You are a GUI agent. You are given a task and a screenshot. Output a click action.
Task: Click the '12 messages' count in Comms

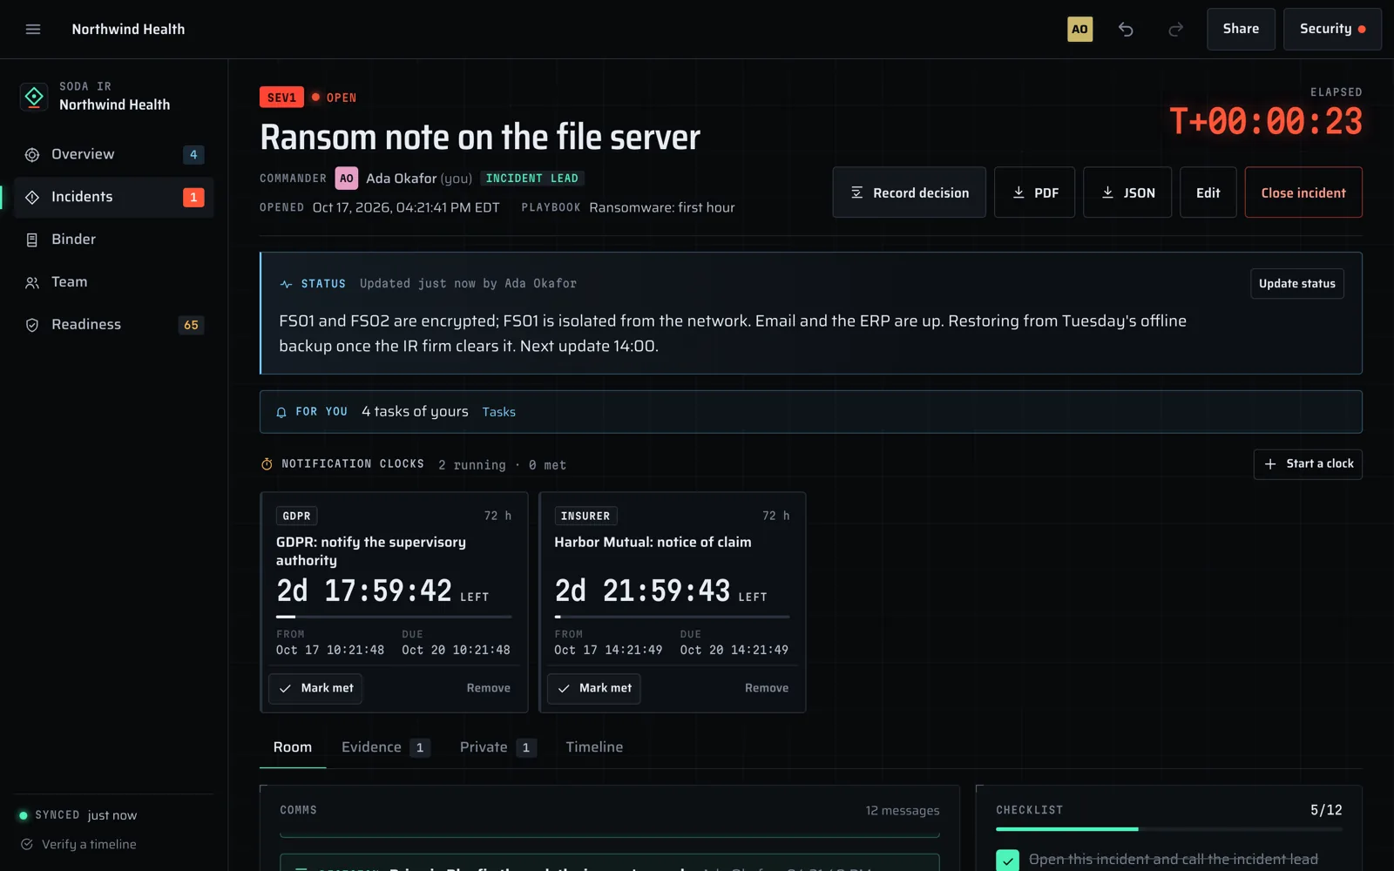point(902,811)
